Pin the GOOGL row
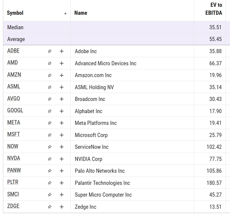 (49, 111)
